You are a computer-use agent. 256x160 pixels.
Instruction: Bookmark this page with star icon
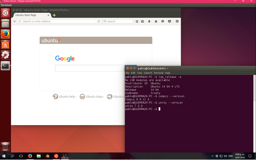click(x=137, y=21)
